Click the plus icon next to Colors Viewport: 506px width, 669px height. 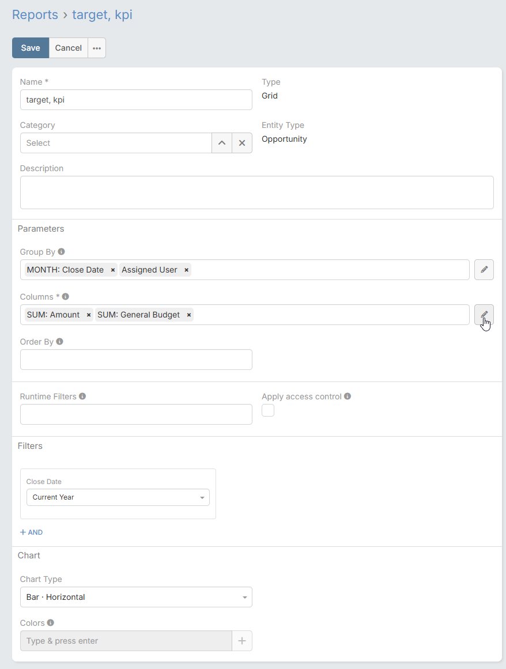pyautogui.click(x=242, y=641)
